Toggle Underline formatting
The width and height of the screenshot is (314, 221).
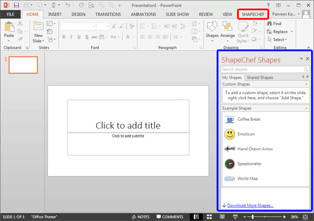(79, 37)
